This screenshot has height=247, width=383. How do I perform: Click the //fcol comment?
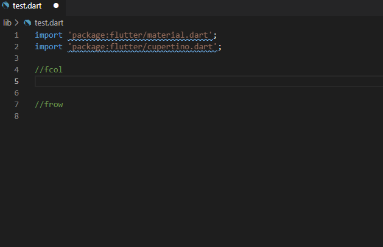(x=49, y=70)
